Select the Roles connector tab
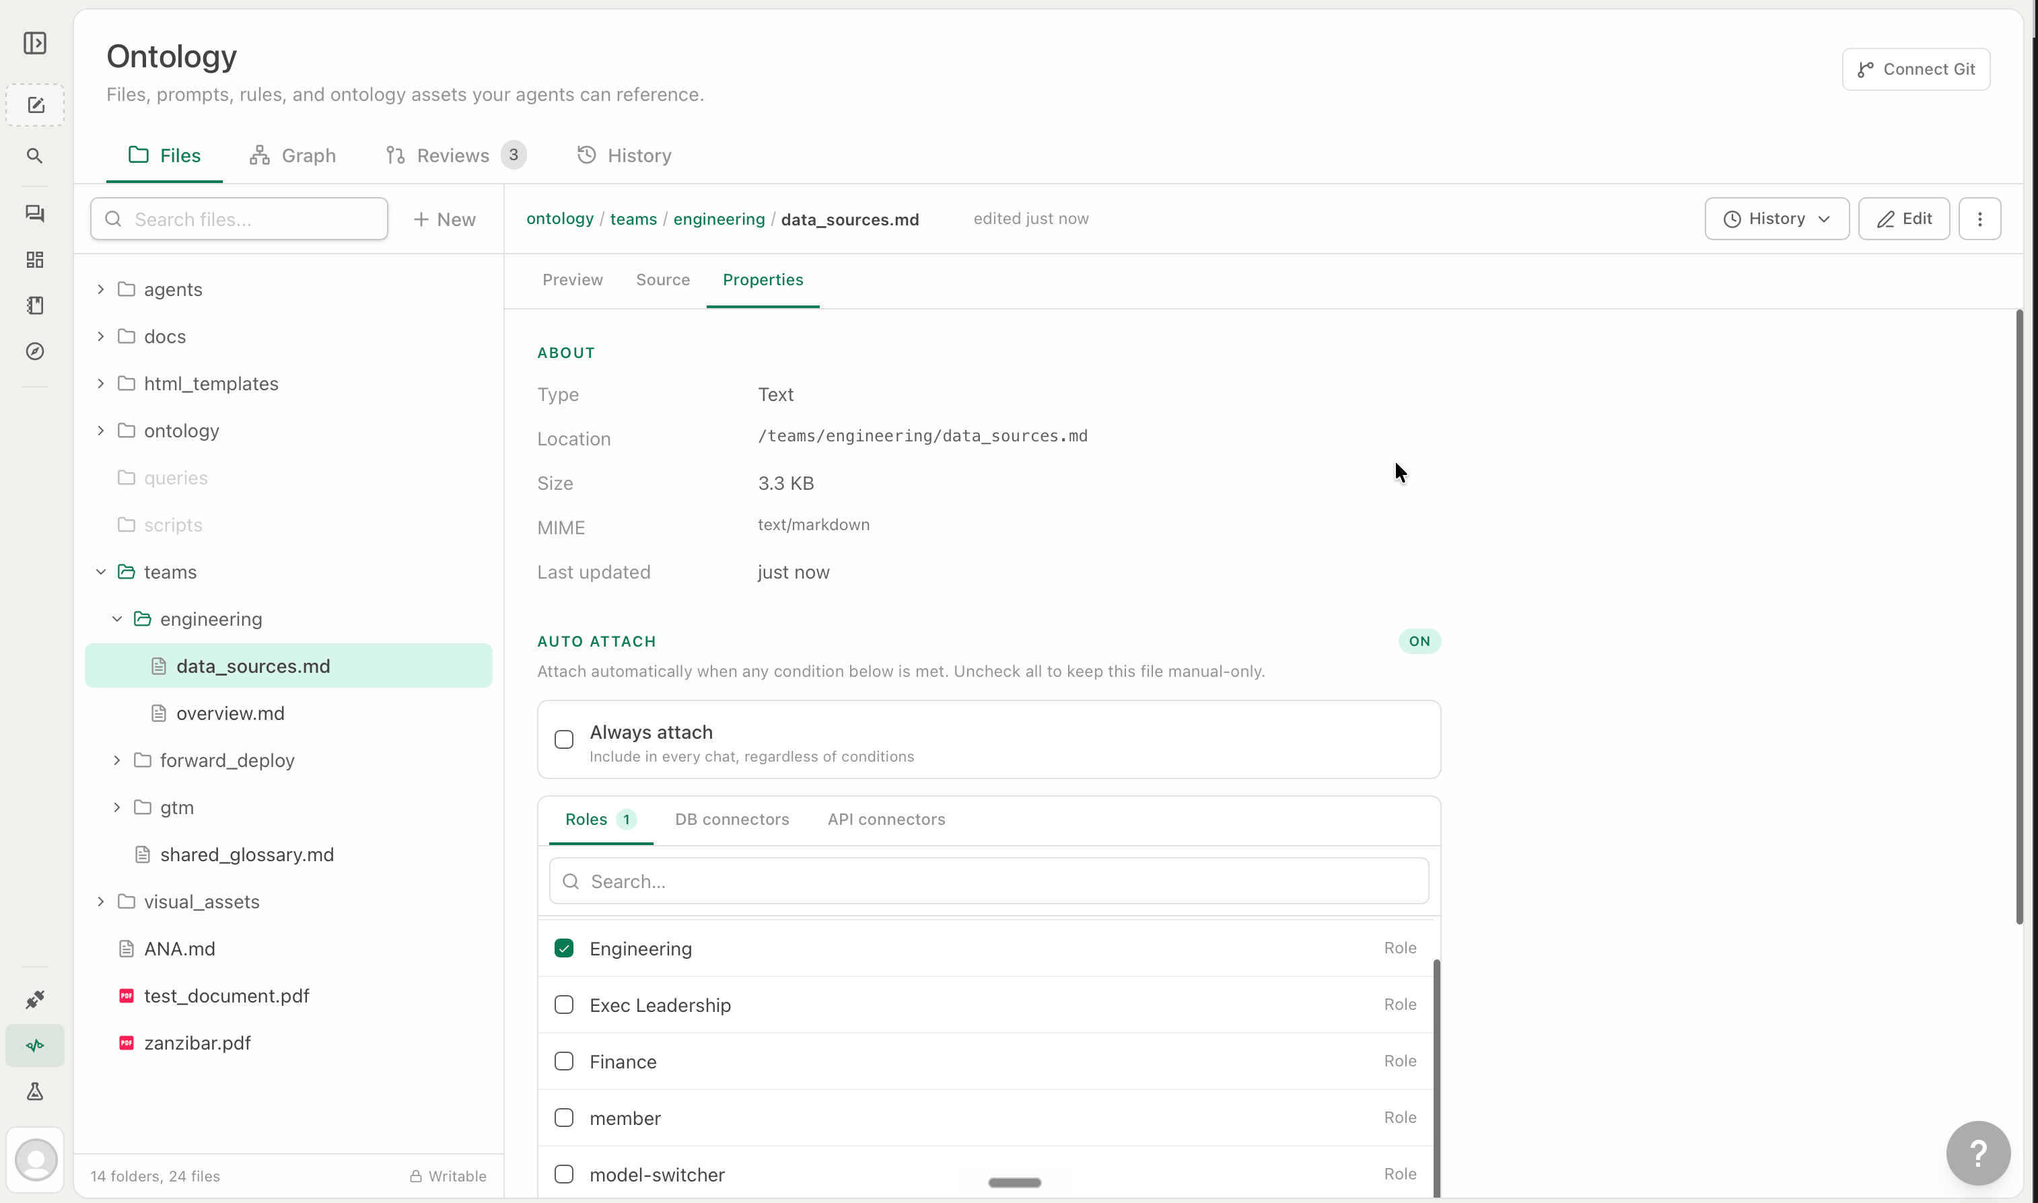Screen dimensions: 2038x1203 (601, 819)
